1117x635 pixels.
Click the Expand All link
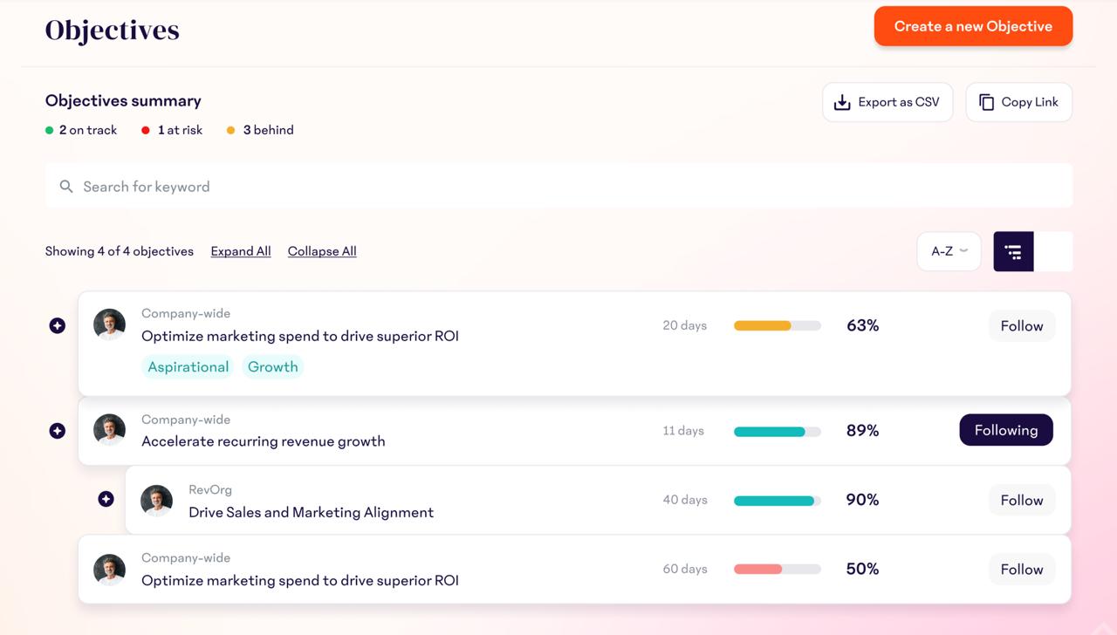(241, 251)
